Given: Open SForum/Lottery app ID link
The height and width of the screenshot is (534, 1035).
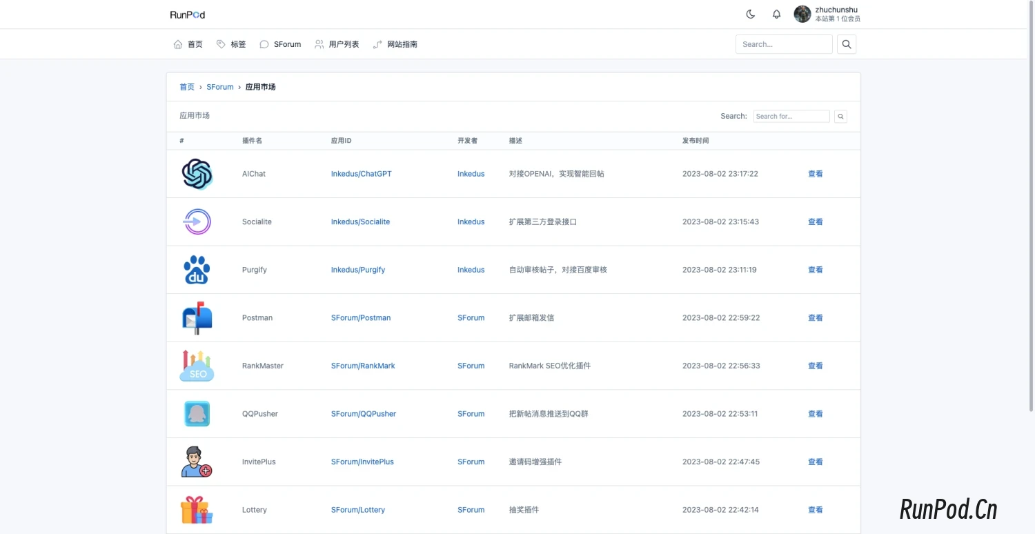Looking at the screenshot, I should click(358, 510).
